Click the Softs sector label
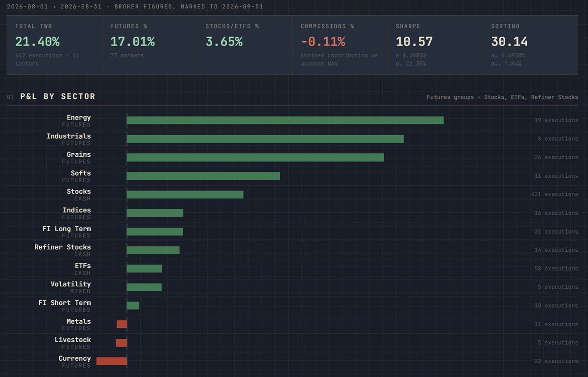The width and height of the screenshot is (588, 377). click(x=81, y=173)
